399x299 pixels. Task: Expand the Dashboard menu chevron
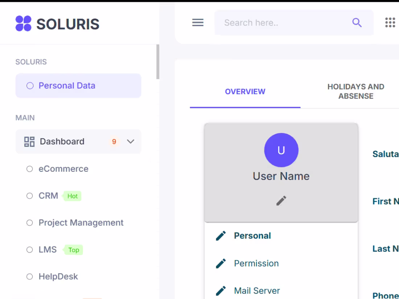131,142
